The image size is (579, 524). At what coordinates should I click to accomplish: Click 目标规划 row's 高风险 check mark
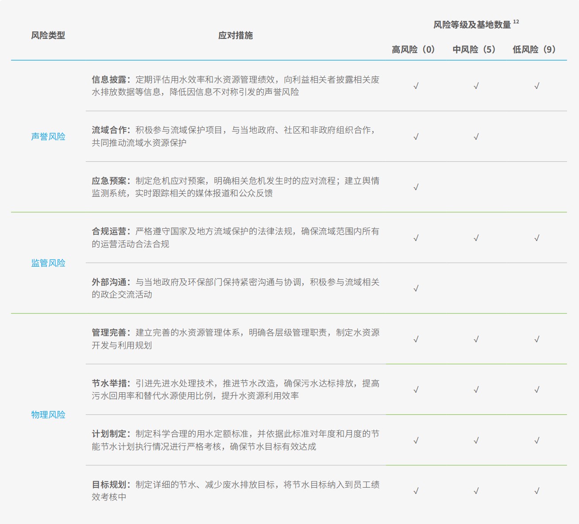[416, 491]
